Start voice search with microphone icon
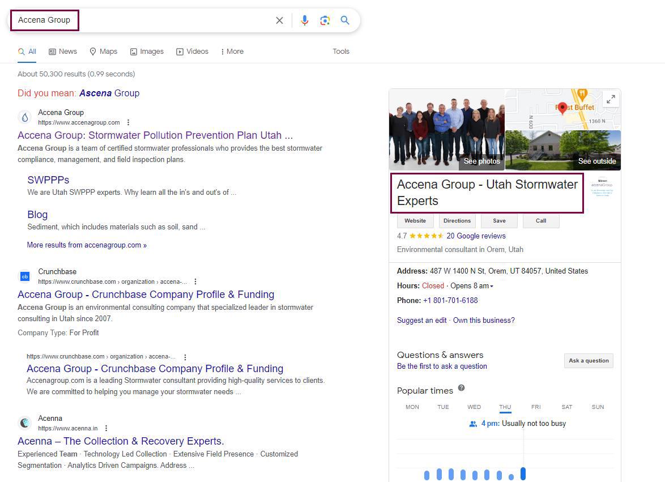The width and height of the screenshot is (665, 482). (305, 20)
